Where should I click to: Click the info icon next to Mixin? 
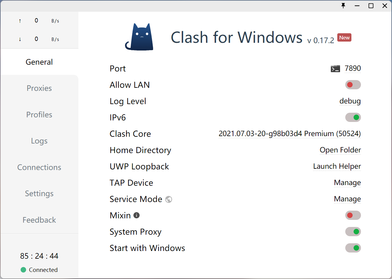tap(137, 215)
